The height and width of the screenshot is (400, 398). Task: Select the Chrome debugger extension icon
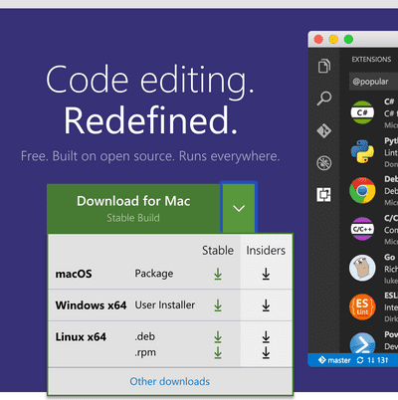click(x=362, y=190)
